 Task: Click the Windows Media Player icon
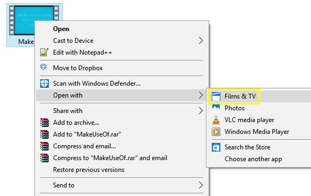click(216, 132)
